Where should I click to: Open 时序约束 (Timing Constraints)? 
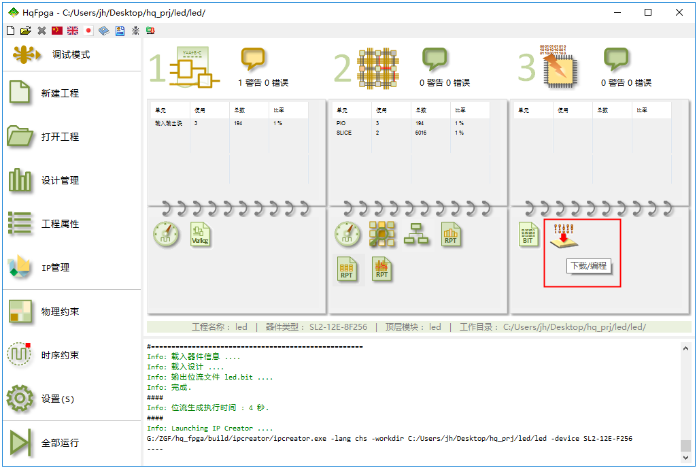(60, 355)
